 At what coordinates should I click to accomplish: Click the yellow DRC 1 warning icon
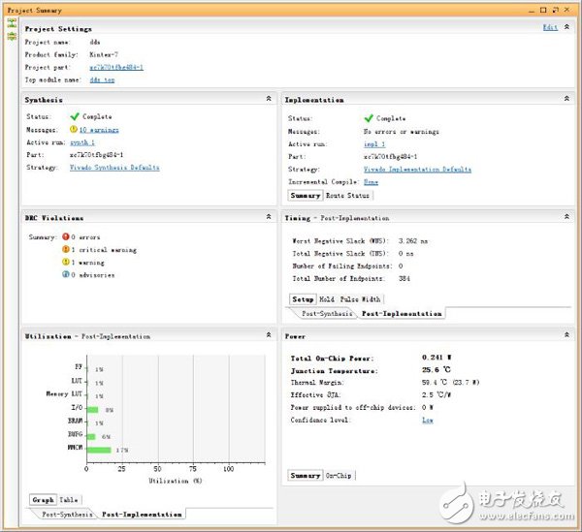pyautogui.click(x=65, y=262)
